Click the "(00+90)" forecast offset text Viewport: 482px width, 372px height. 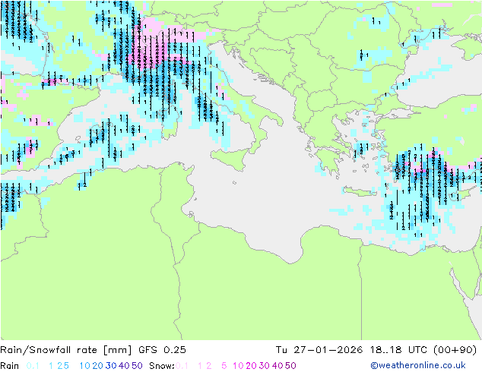tap(455, 350)
